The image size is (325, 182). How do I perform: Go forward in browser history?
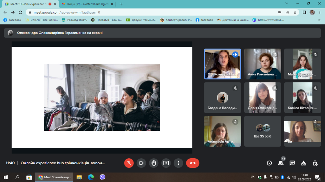[13, 12]
